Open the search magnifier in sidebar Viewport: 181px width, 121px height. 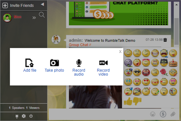(x=42, y=15)
